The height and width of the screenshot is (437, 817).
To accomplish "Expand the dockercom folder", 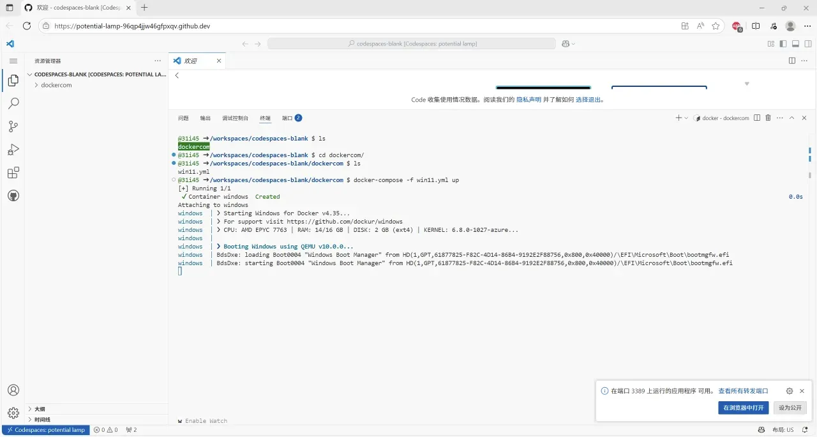I will tap(56, 85).
